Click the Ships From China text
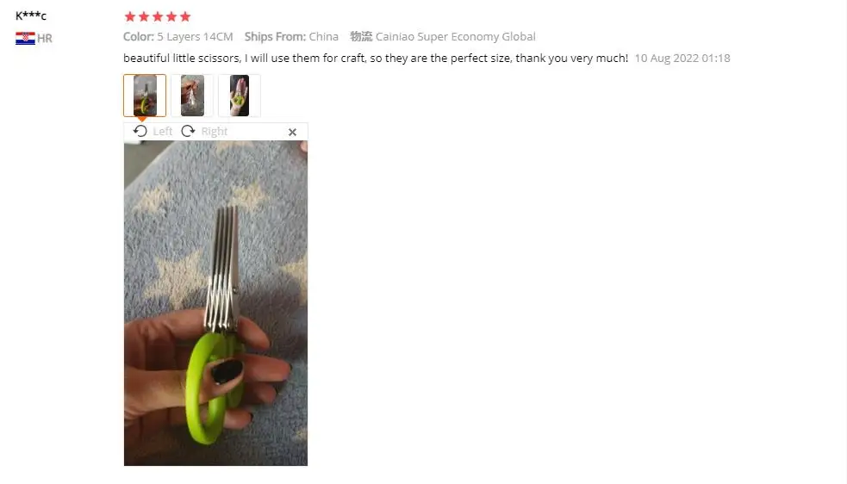Viewport: 847px width, 484px height. coord(291,37)
